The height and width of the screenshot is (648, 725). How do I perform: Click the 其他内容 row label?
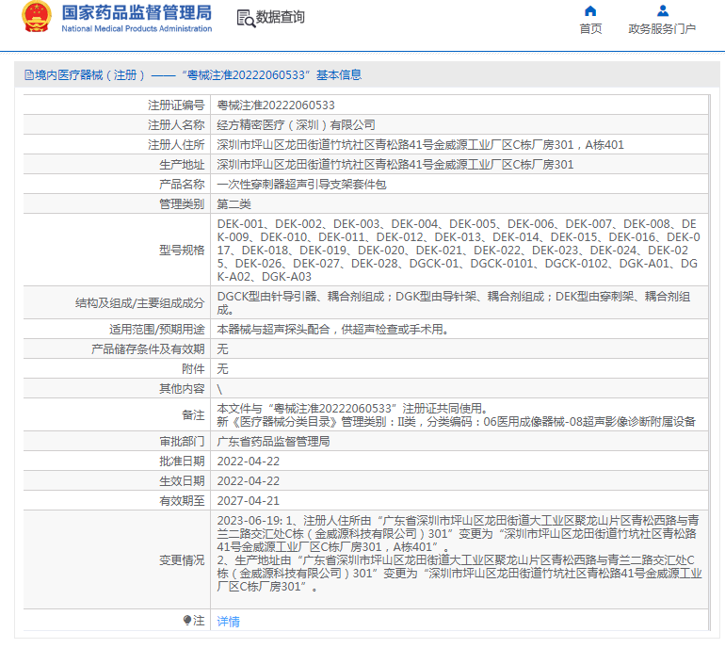[x=182, y=389]
